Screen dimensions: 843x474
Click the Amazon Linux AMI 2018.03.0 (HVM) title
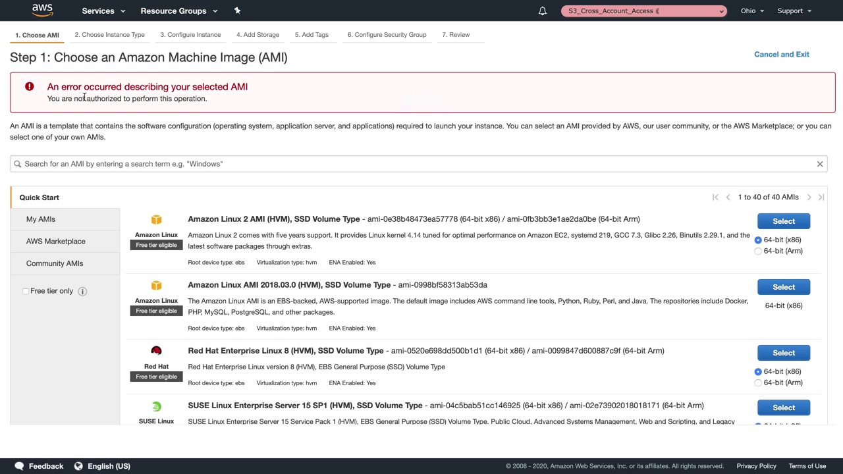click(x=289, y=285)
